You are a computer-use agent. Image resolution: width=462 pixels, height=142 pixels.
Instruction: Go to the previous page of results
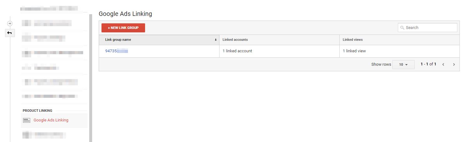point(443,64)
